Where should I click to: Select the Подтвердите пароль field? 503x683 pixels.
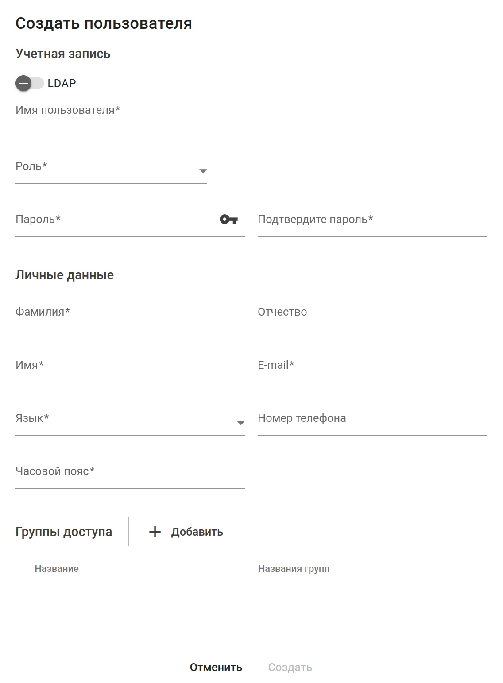tap(372, 224)
